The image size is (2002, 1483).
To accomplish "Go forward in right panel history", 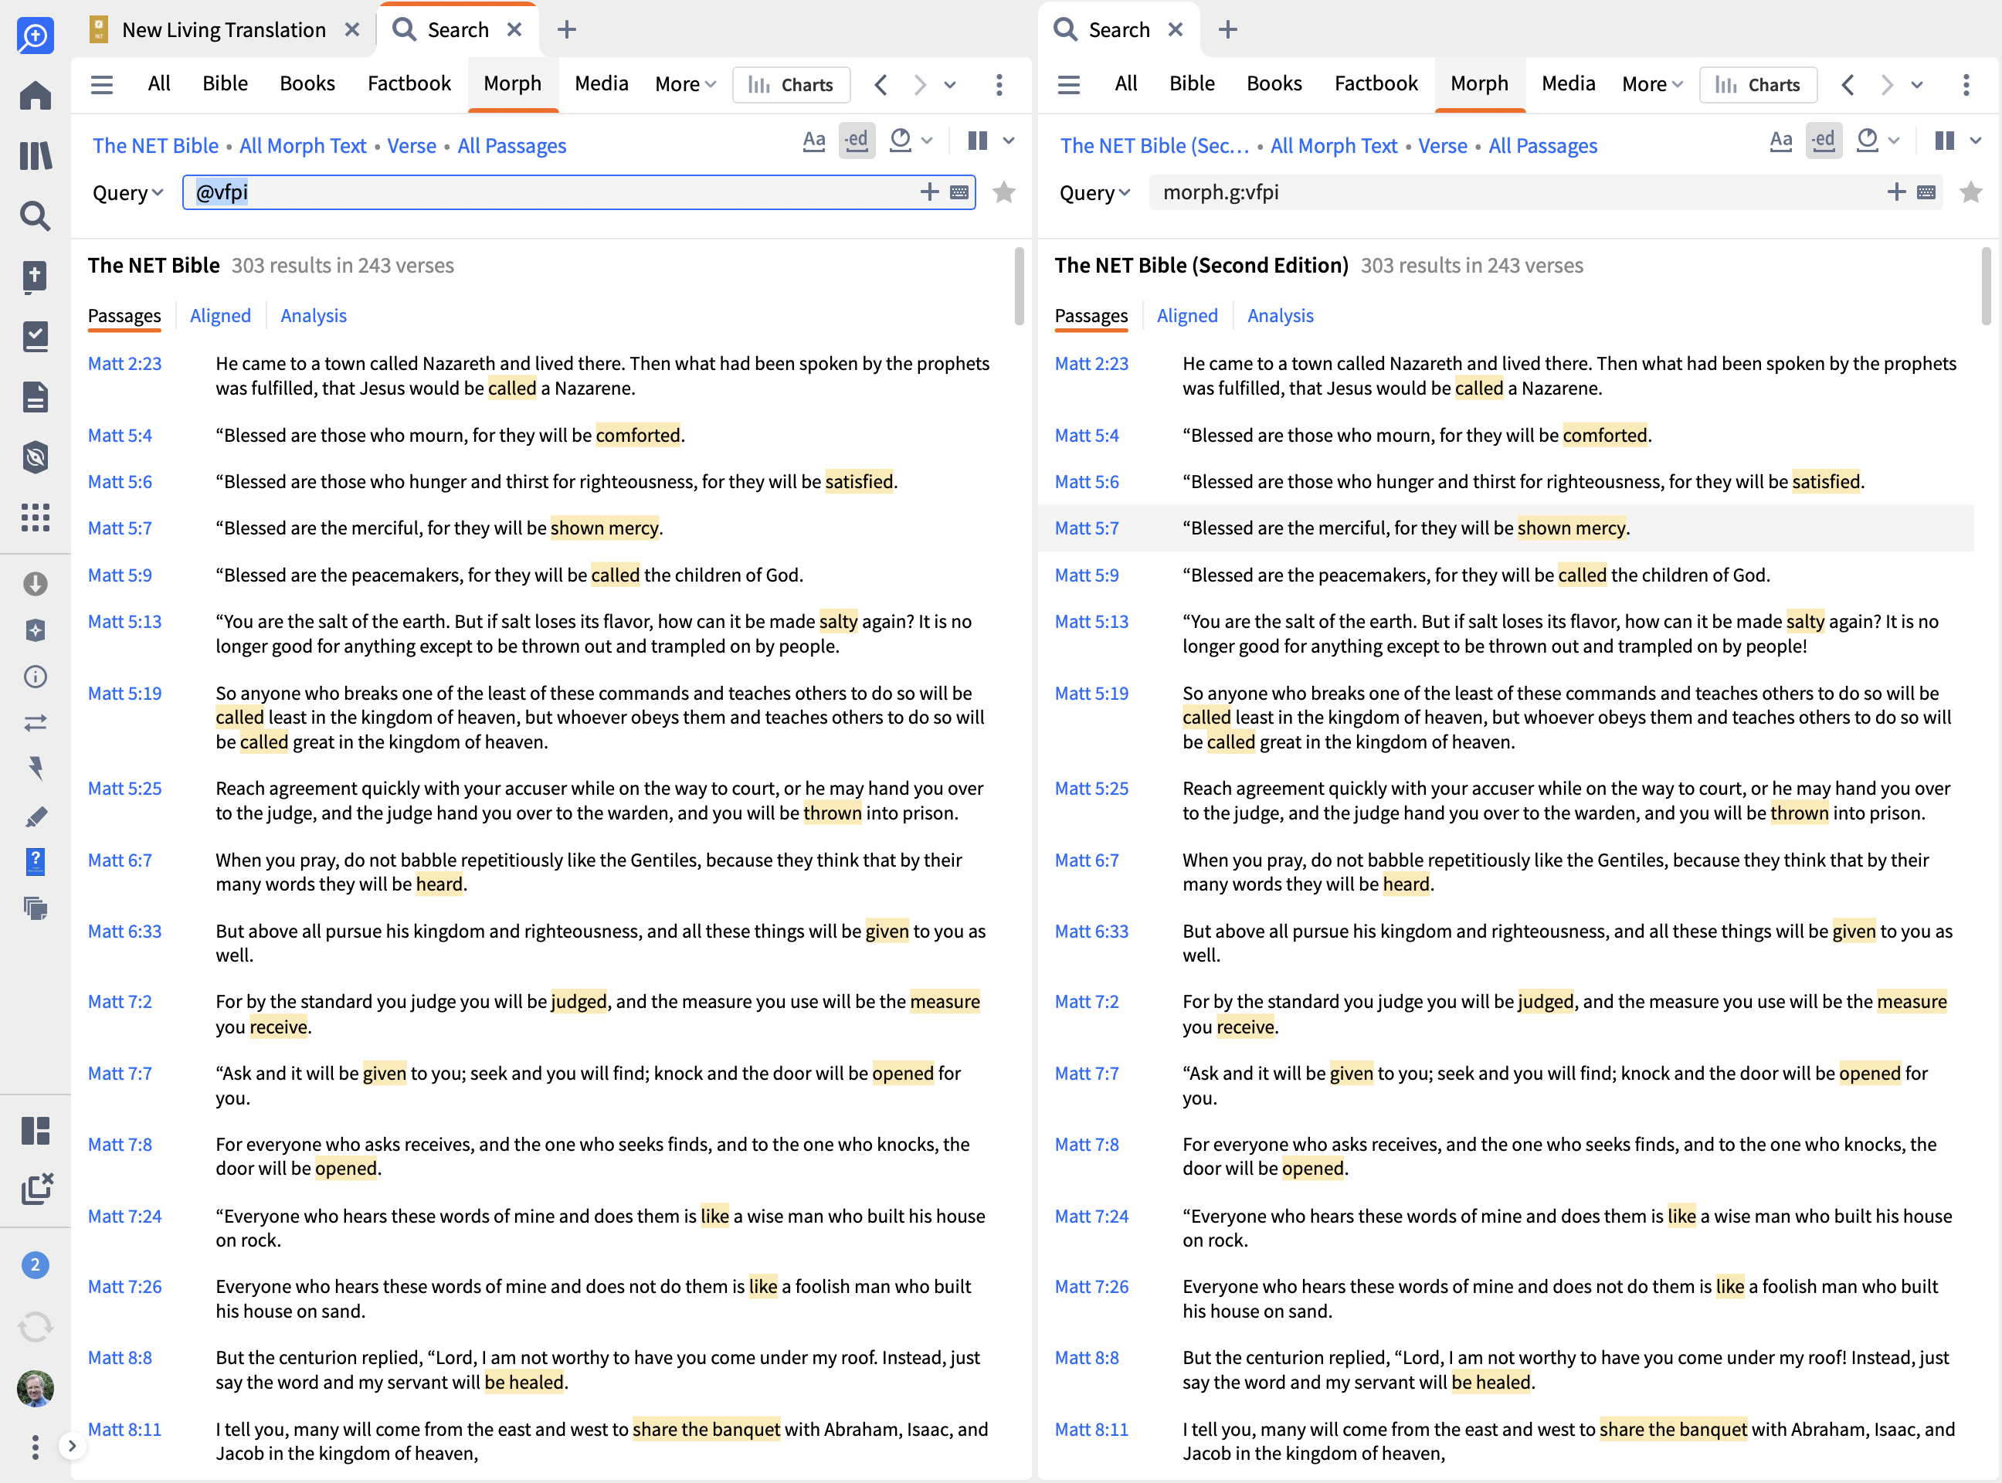I will click(x=1886, y=84).
